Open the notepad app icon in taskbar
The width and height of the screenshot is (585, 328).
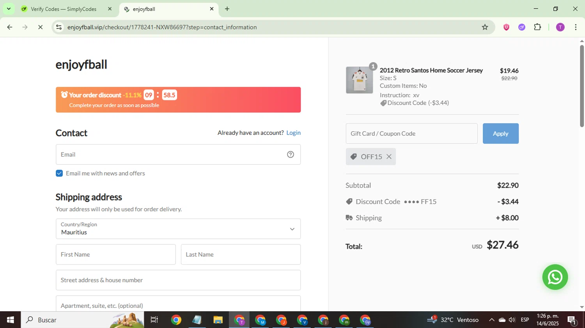point(197,320)
